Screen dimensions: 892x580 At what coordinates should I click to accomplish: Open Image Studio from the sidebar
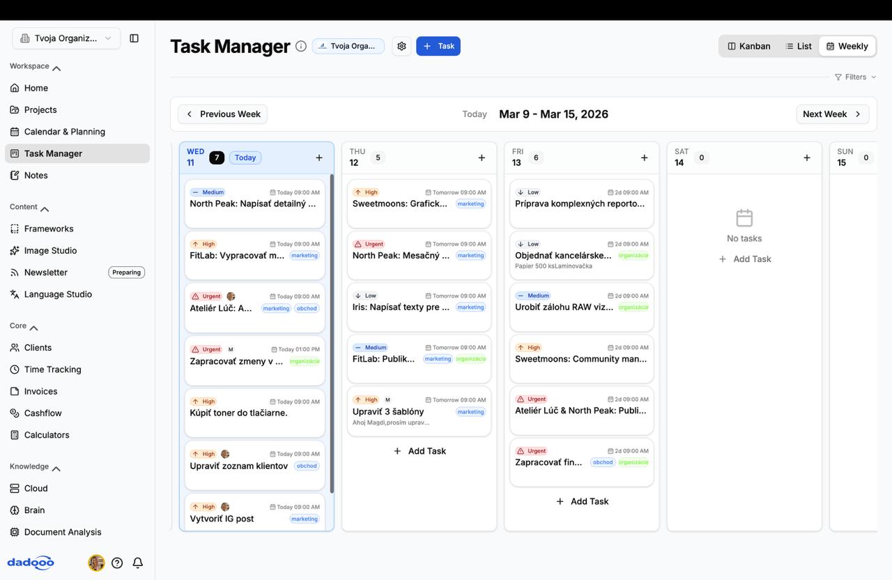click(x=49, y=250)
